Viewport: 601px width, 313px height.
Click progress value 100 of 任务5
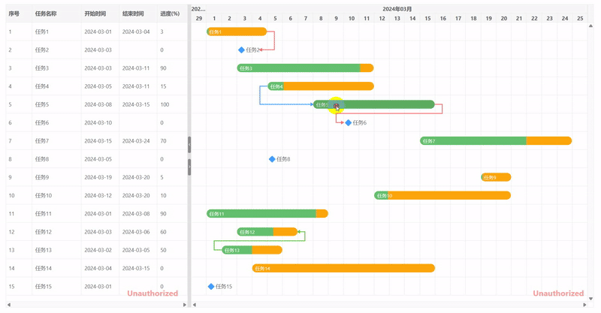click(165, 104)
